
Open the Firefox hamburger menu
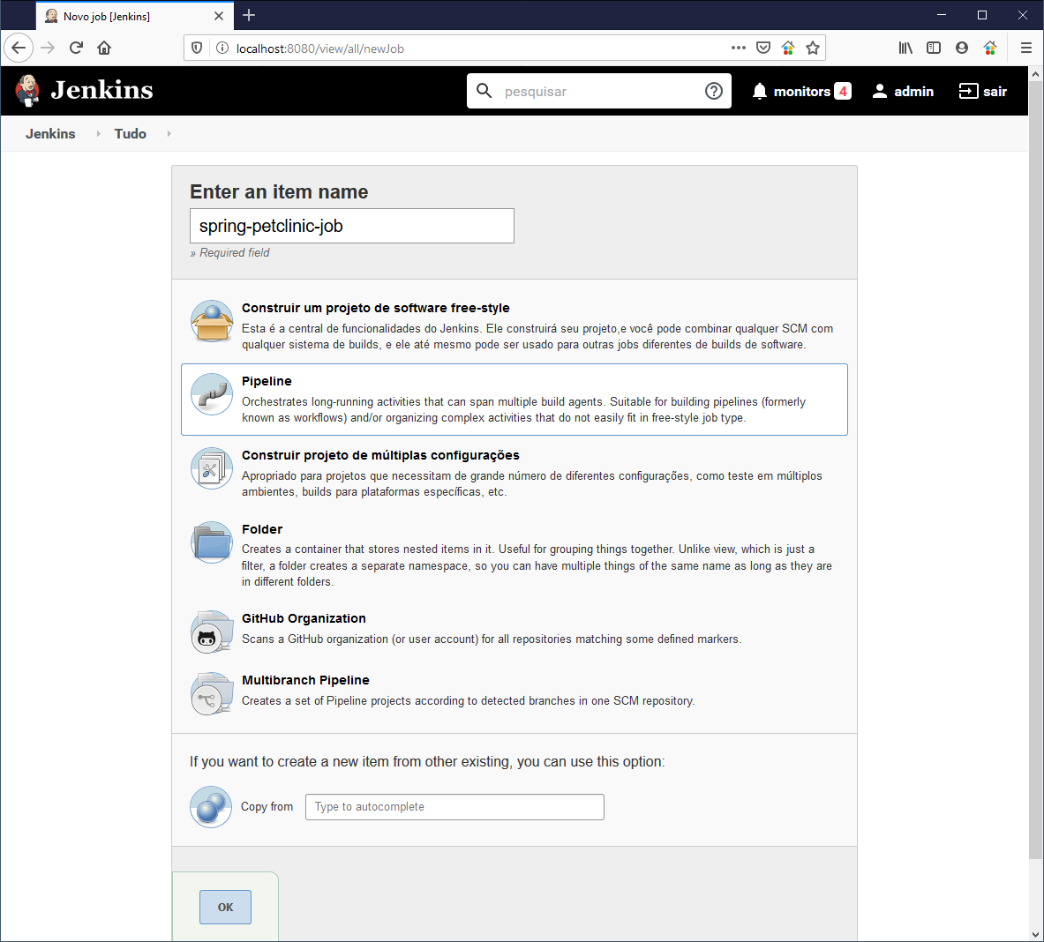[1025, 48]
